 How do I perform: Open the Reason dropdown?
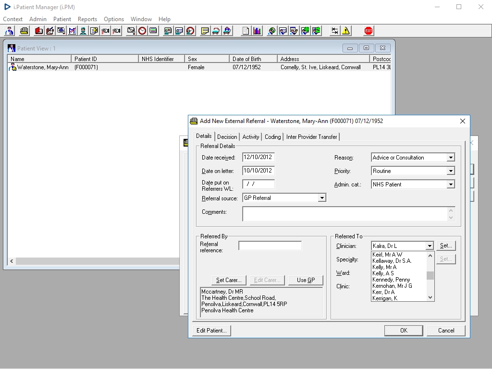(451, 158)
